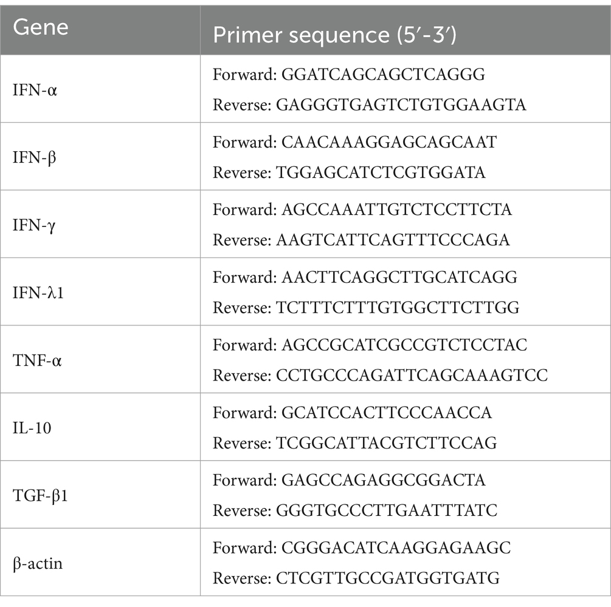Click the IFN-γ reverse primer AAGTCATTCAGTTTCCCAGA
The width and height of the screenshot is (611, 607).
coord(393,240)
